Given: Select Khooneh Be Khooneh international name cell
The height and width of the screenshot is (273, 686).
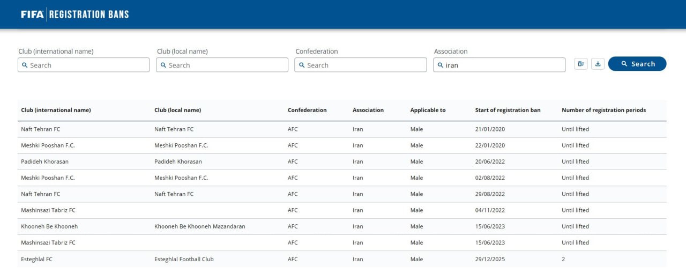Looking at the screenshot, I should 49,226.
